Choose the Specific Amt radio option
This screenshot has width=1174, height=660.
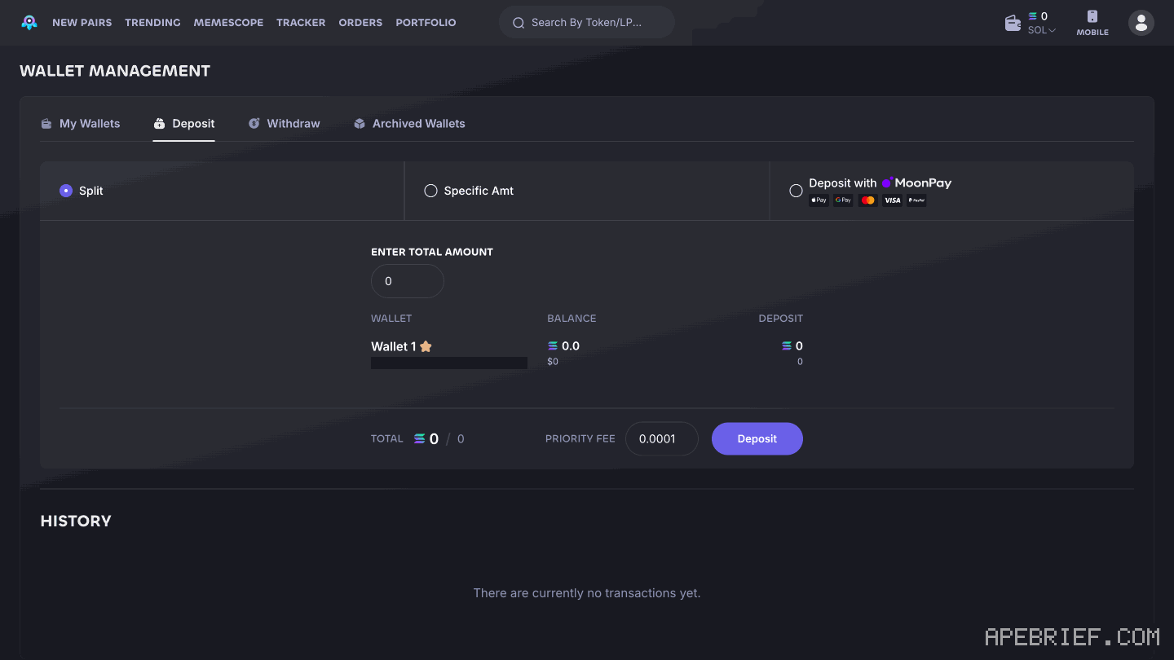[430, 191]
